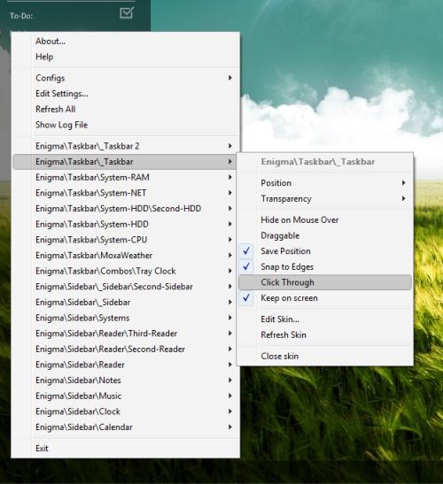This screenshot has height=484, width=443.
Task: Open Enigma\Taskbar\MoxaWeather entry
Action: pos(126,256)
